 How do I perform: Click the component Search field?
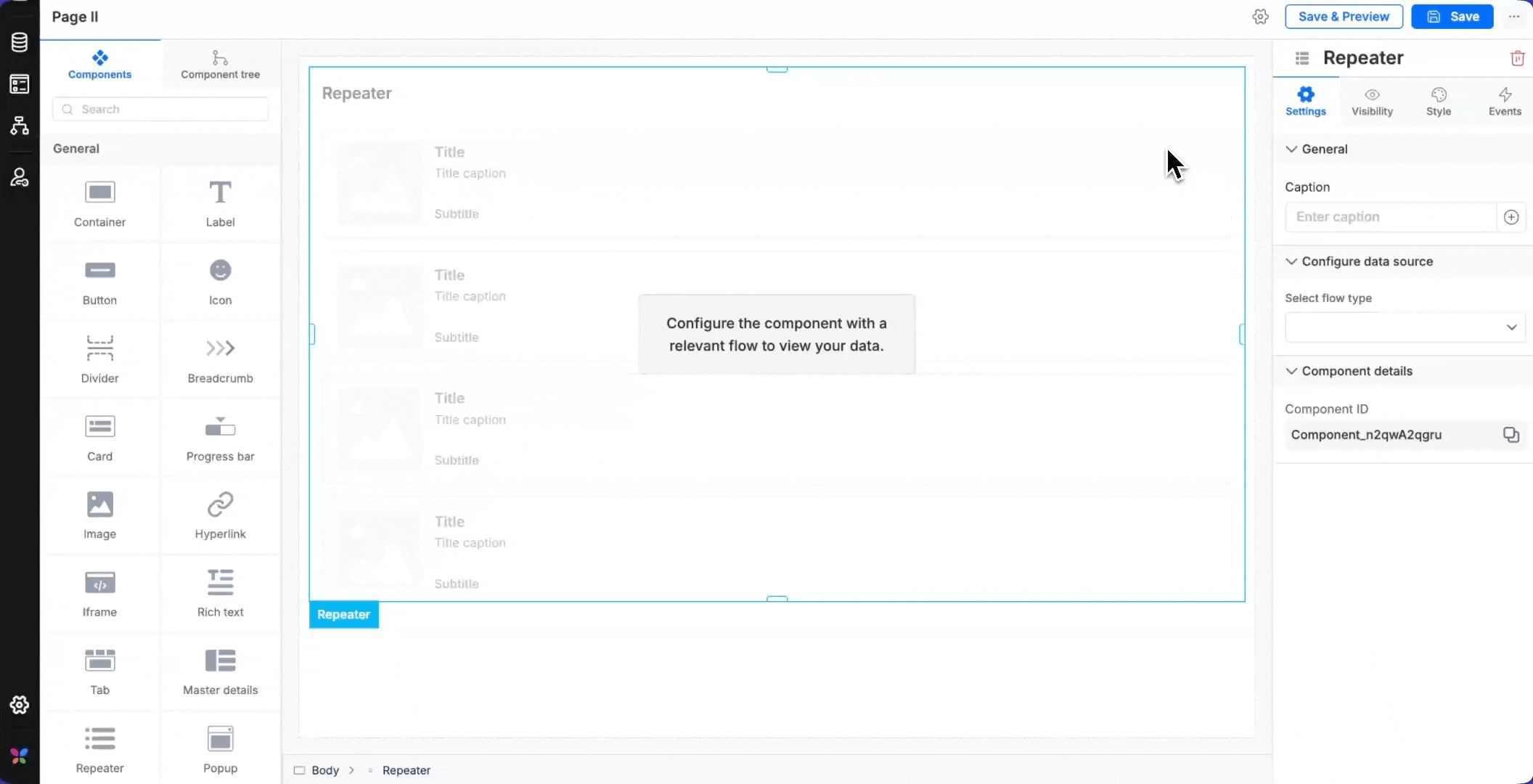[161, 110]
